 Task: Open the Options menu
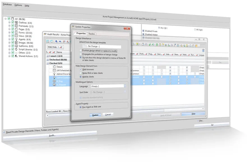point(18,5)
